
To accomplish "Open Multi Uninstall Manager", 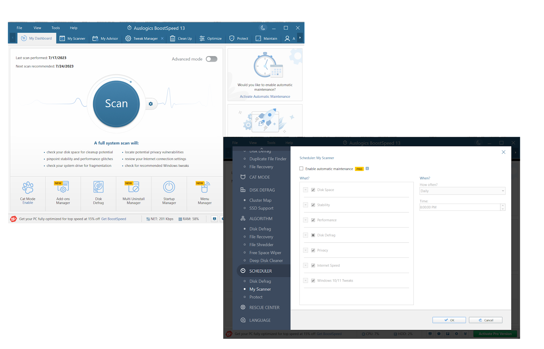I will pyautogui.click(x=134, y=193).
